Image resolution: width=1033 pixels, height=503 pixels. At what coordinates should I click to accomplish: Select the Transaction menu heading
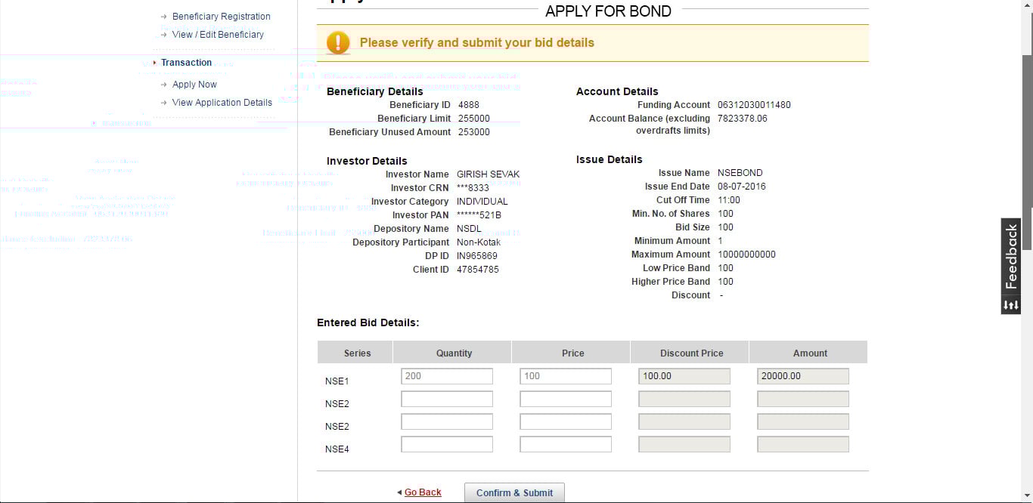click(186, 63)
